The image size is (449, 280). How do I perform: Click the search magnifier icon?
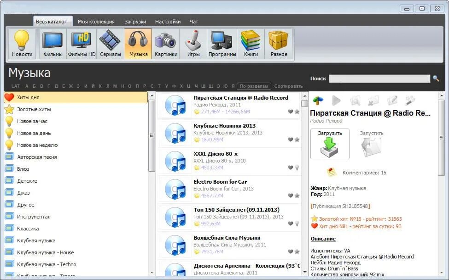click(x=436, y=78)
